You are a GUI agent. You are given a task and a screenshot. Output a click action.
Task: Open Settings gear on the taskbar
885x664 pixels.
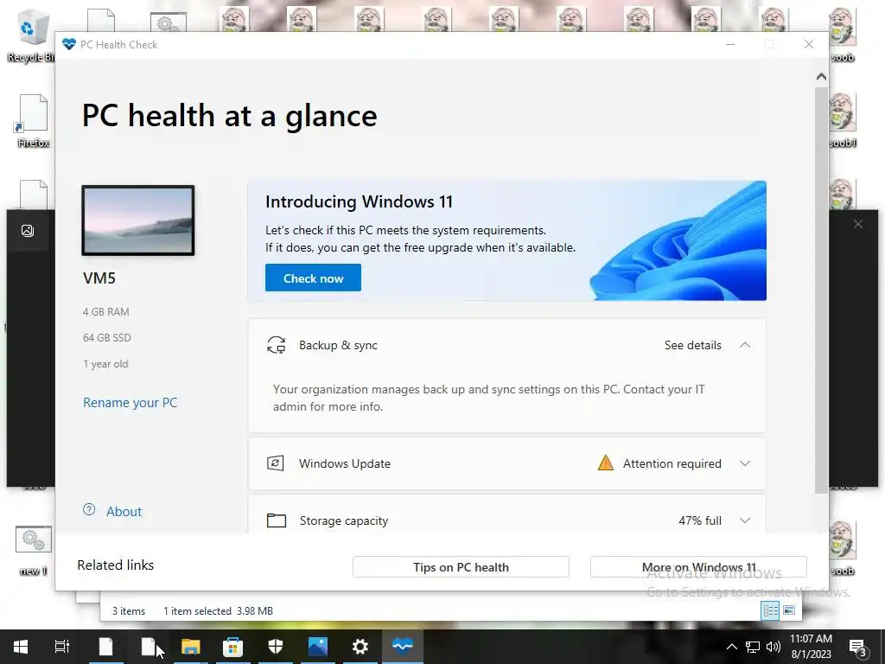tap(360, 647)
